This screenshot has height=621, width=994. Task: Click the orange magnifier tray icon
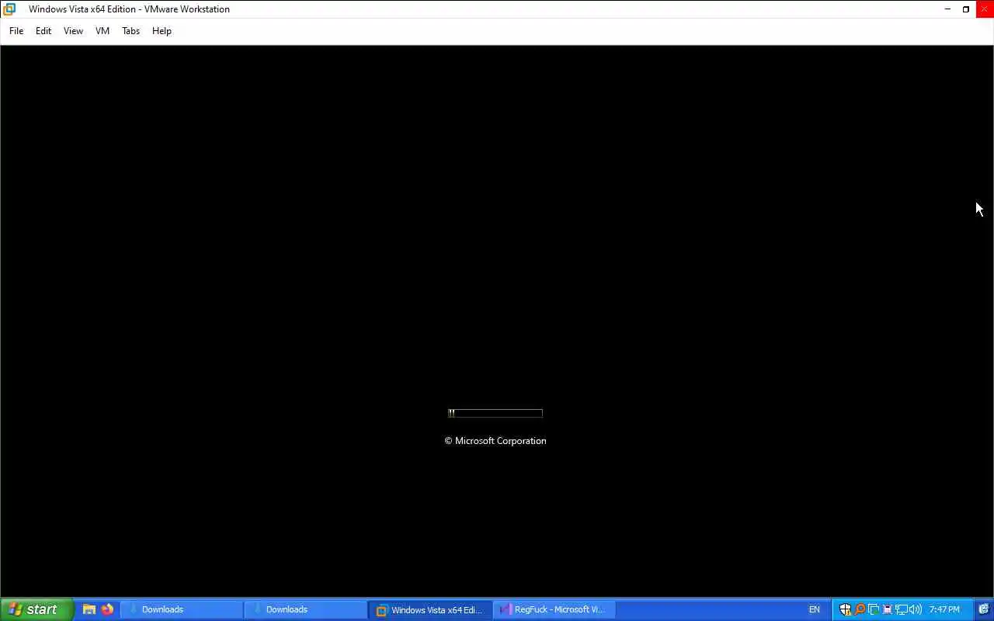pyautogui.click(x=860, y=610)
